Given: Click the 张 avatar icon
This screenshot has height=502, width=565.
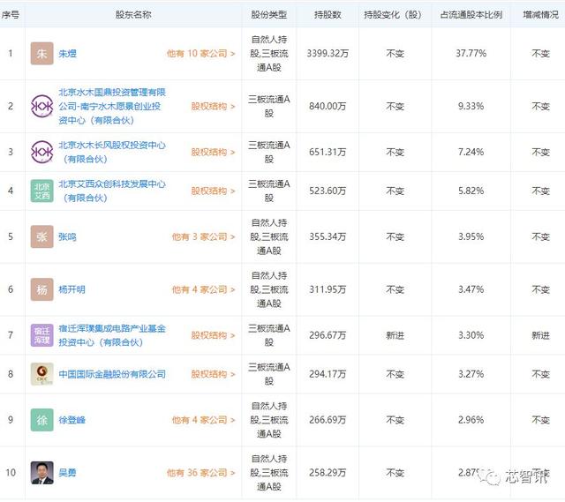Looking at the screenshot, I should click(41, 236).
